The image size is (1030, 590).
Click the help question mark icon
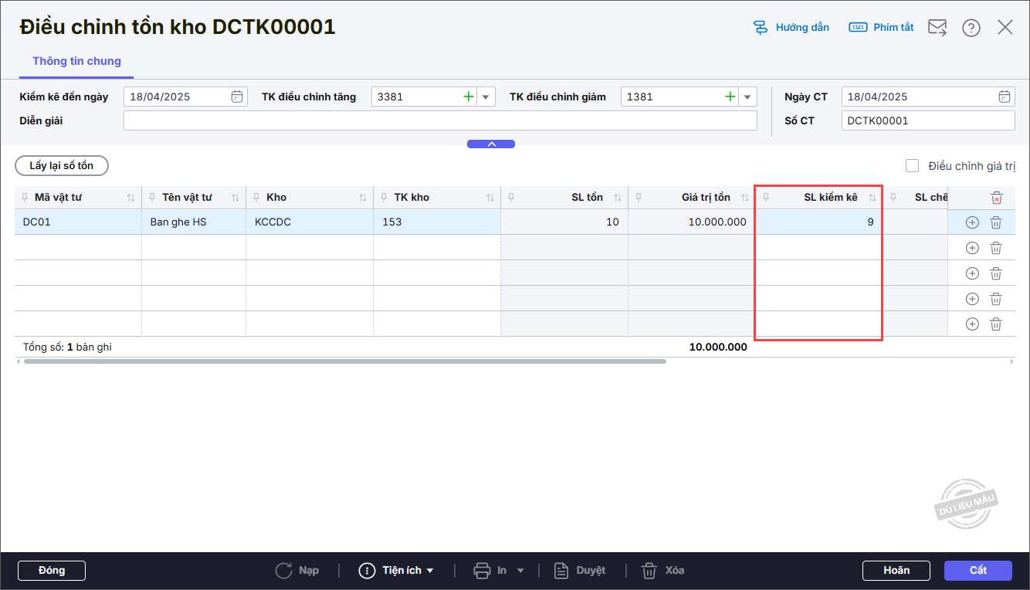[x=971, y=28]
